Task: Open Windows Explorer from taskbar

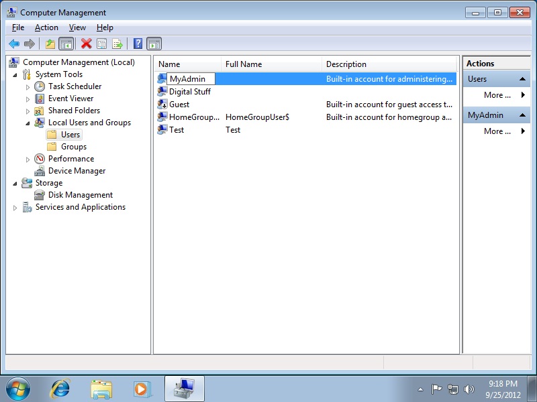Action: 101,389
